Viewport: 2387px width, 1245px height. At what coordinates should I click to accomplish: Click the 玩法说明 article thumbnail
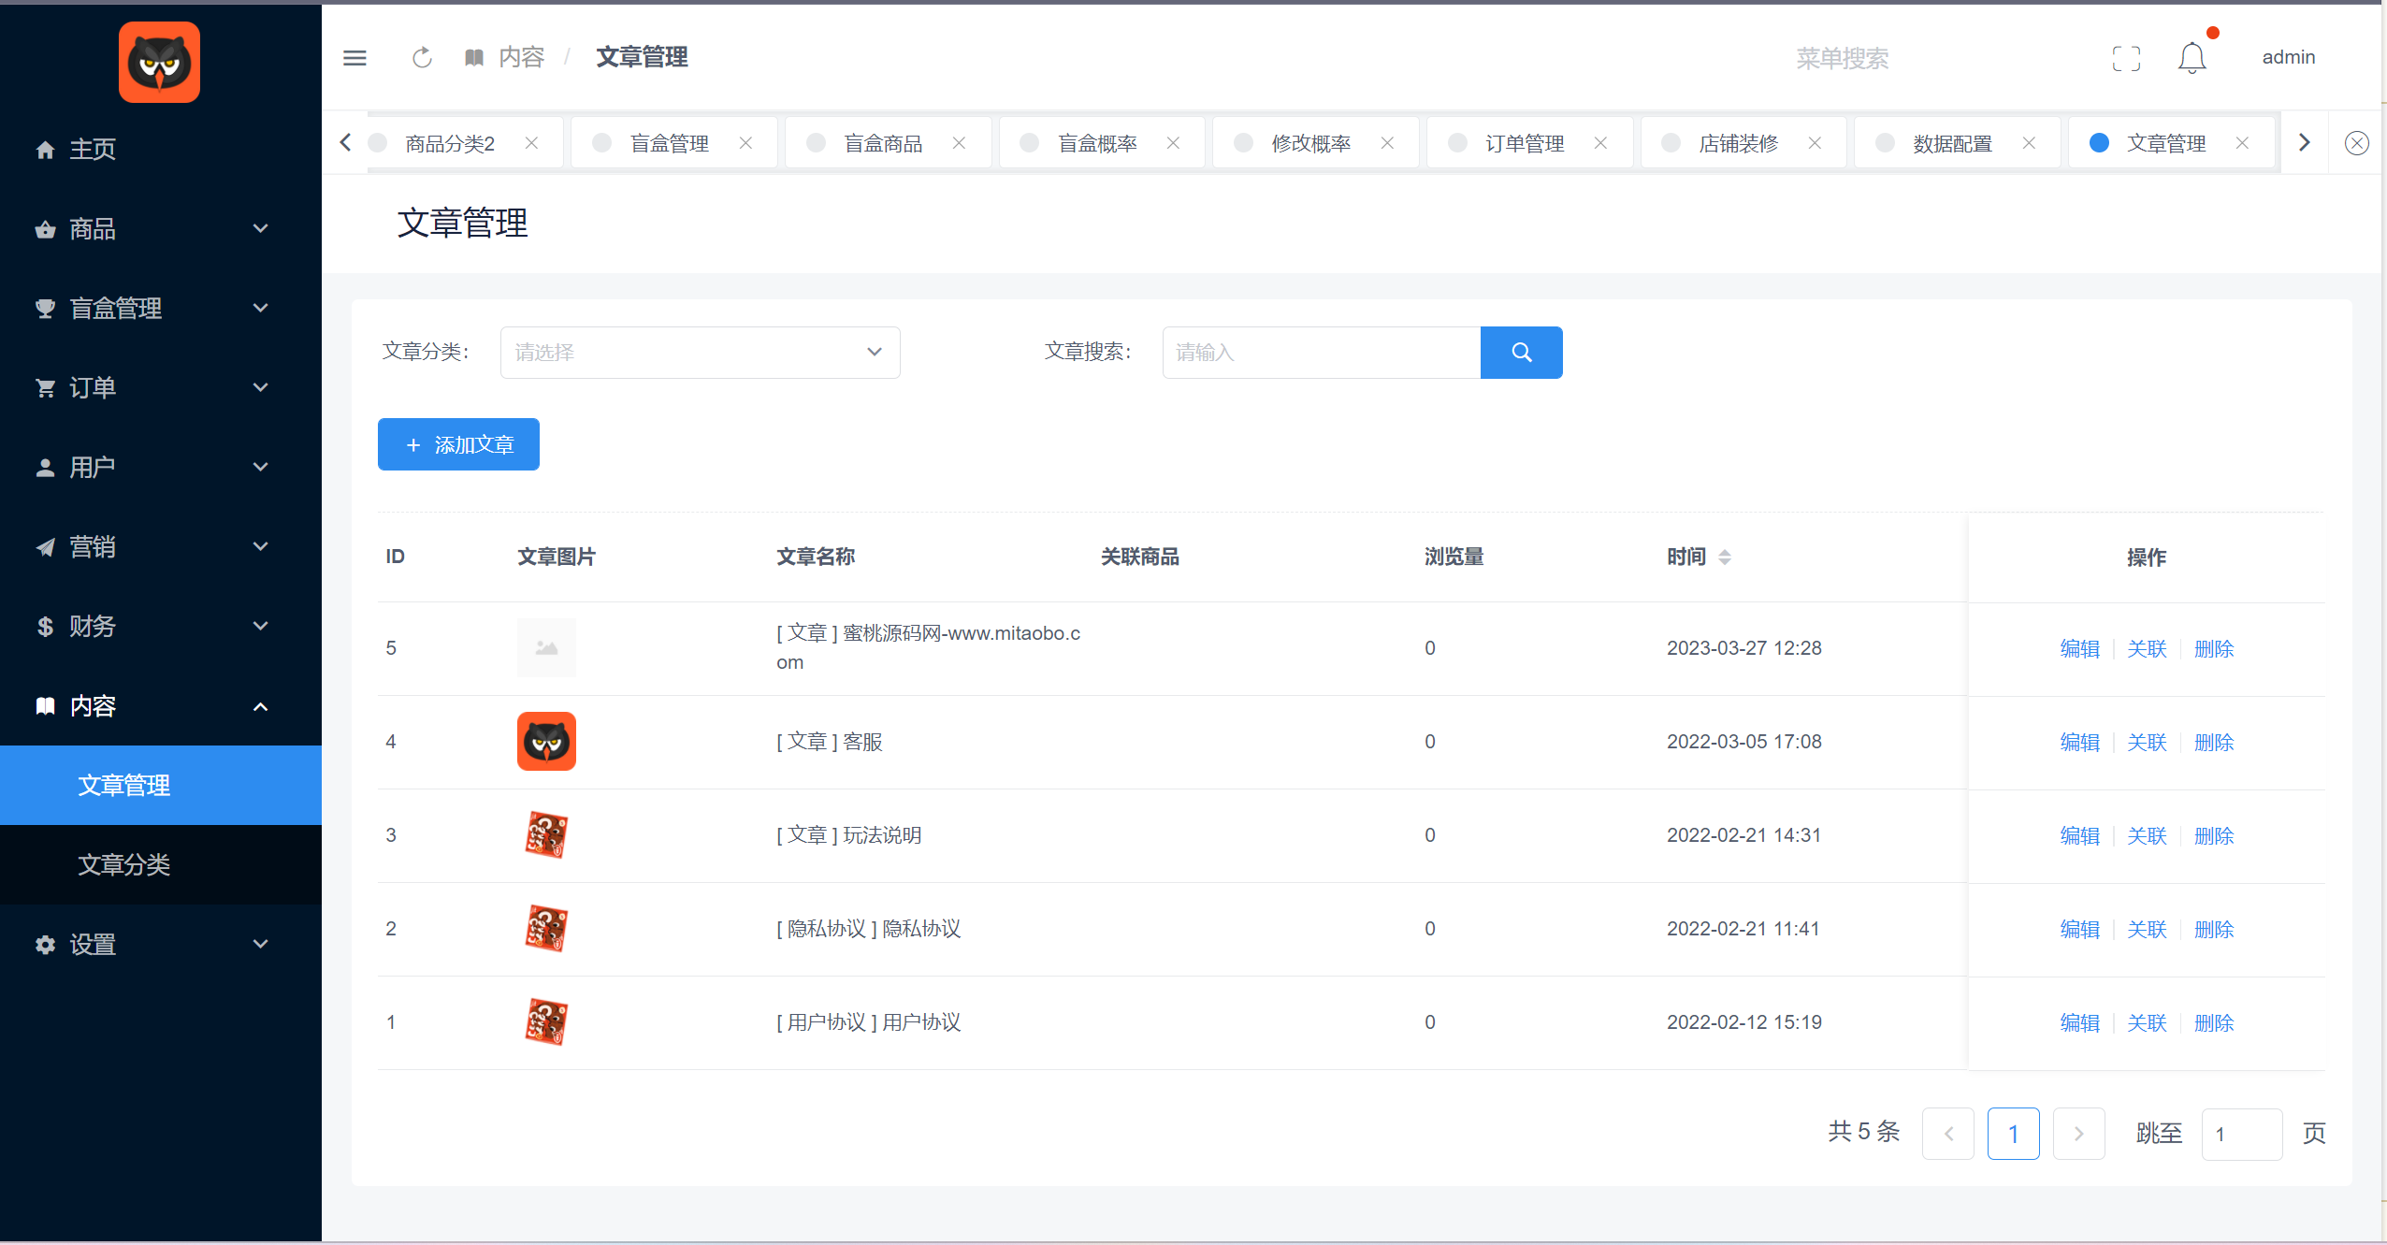546,835
